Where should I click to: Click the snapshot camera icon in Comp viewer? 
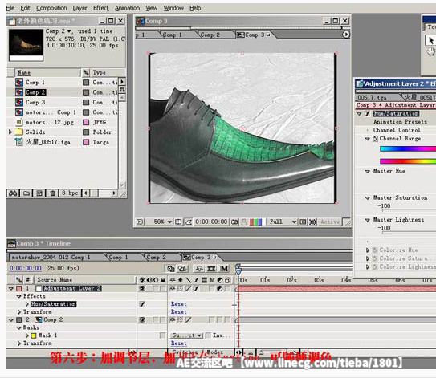(x=234, y=222)
